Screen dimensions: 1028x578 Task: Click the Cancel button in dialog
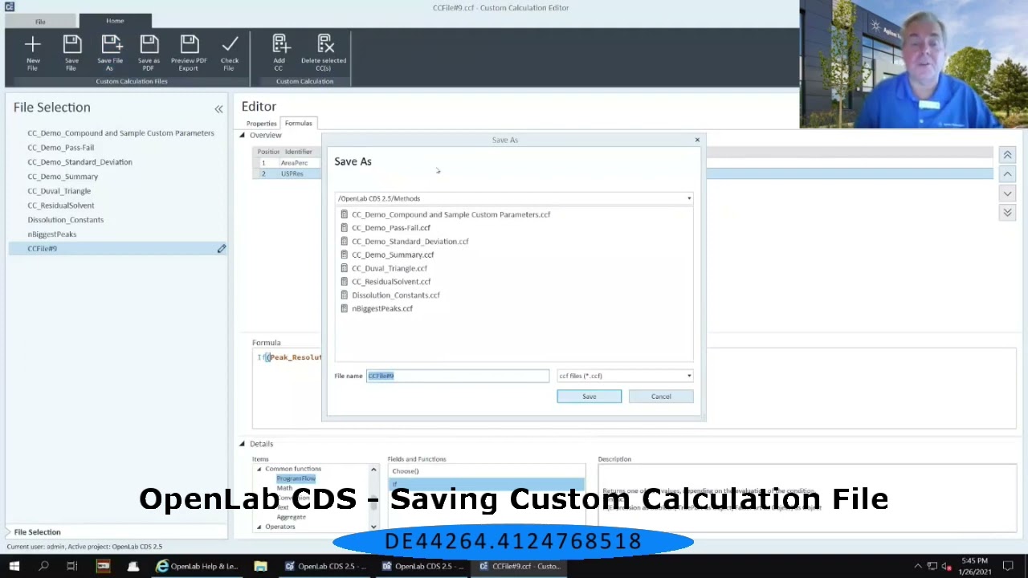[x=661, y=397]
